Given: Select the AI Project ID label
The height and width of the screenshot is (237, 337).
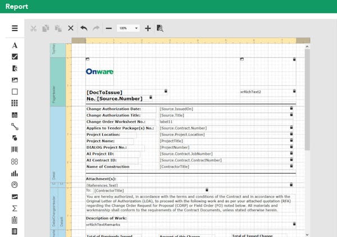Looking at the screenshot, I should (113, 154).
